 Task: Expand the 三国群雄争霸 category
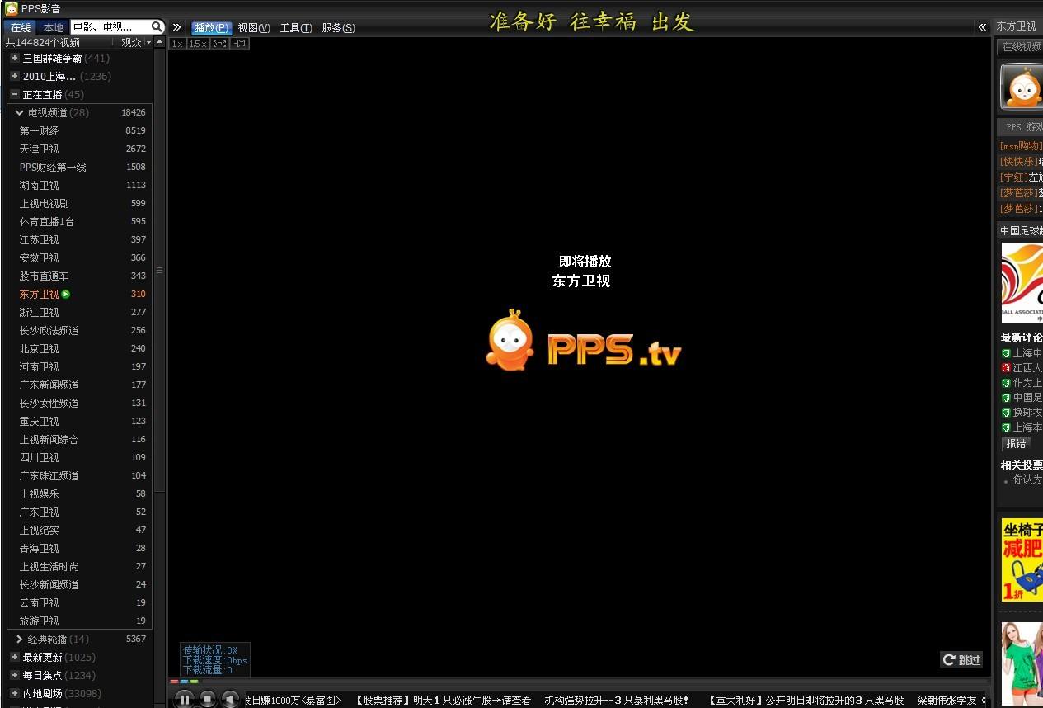15,59
